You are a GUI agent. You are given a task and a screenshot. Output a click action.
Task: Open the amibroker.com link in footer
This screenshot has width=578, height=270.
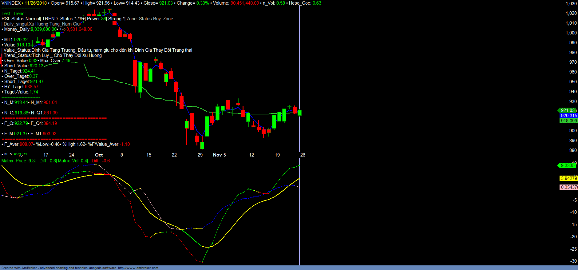tap(138, 268)
